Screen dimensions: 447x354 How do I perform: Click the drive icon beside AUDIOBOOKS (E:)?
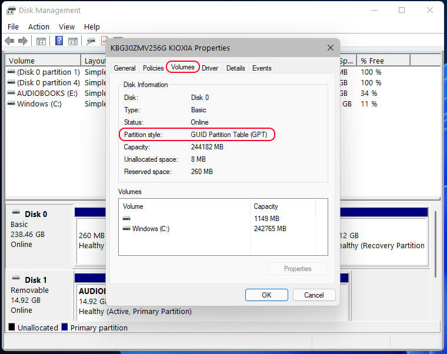click(x=11, y=93)
